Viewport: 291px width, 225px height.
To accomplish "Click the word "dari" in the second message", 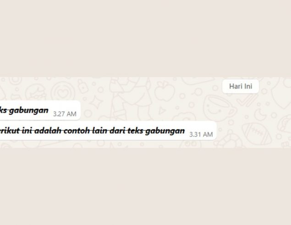I will (117, 130).
